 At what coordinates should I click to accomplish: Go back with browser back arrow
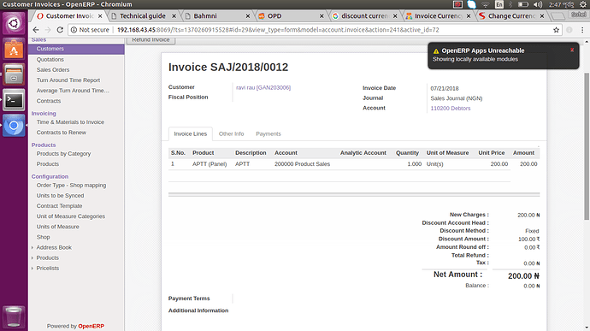pos(36,30)
